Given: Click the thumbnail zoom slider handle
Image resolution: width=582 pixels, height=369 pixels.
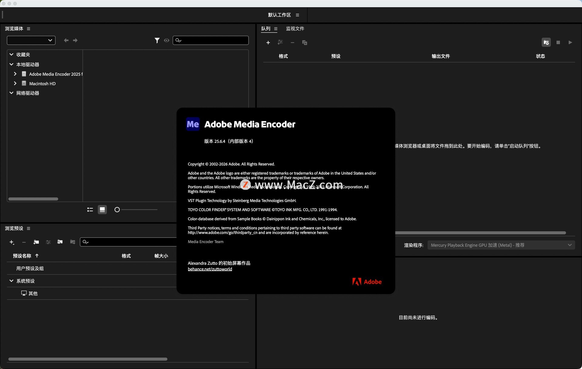Looking at the screenshot, I should pos(117,210).
